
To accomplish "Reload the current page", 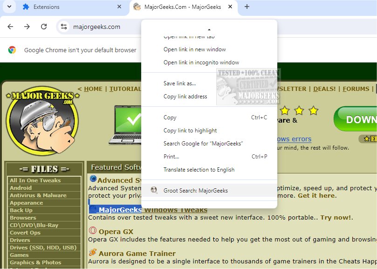I will (x=44, y=27).
